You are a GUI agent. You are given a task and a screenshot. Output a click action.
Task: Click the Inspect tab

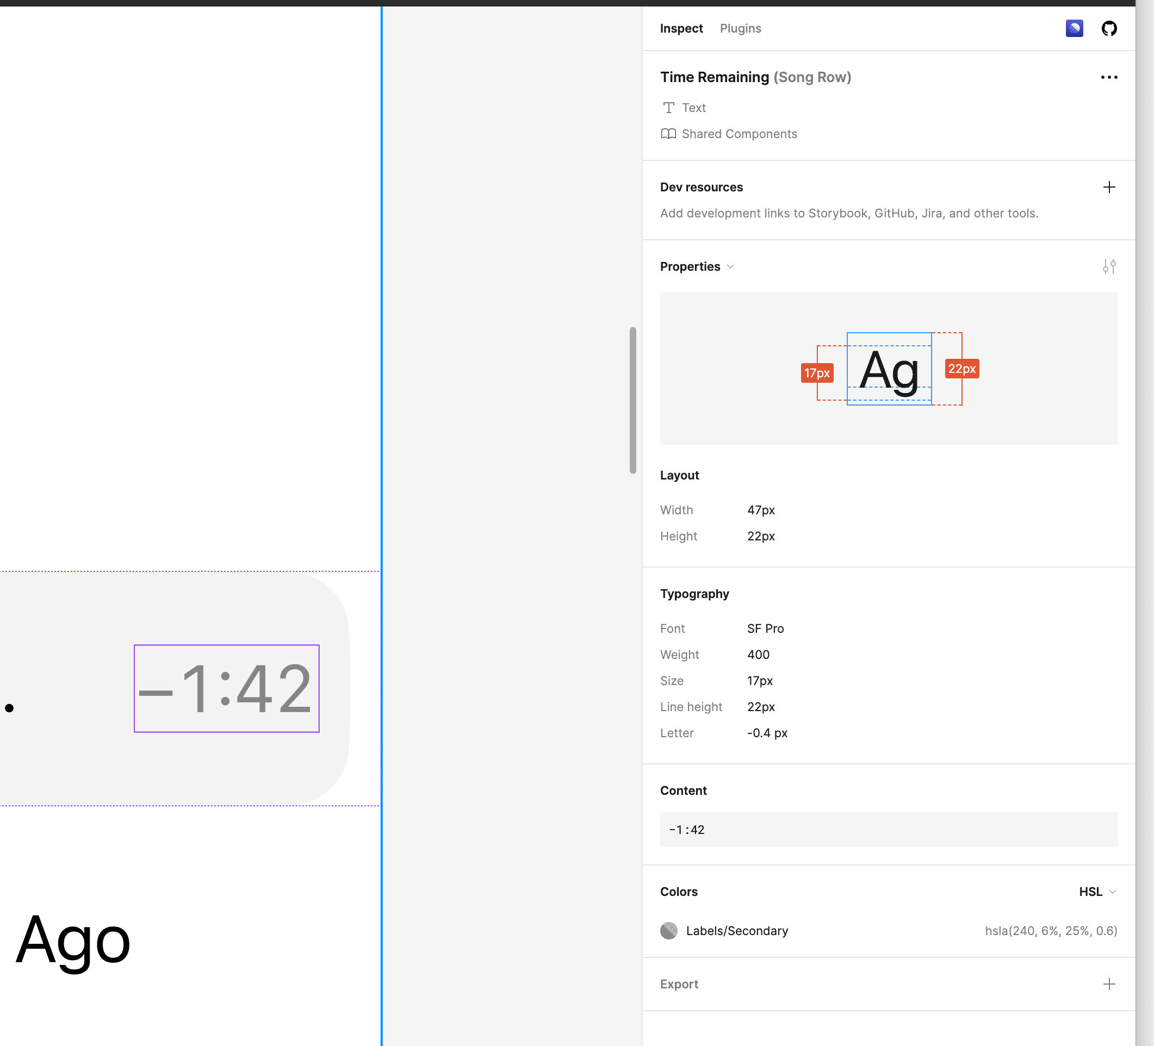click(680, 28)
